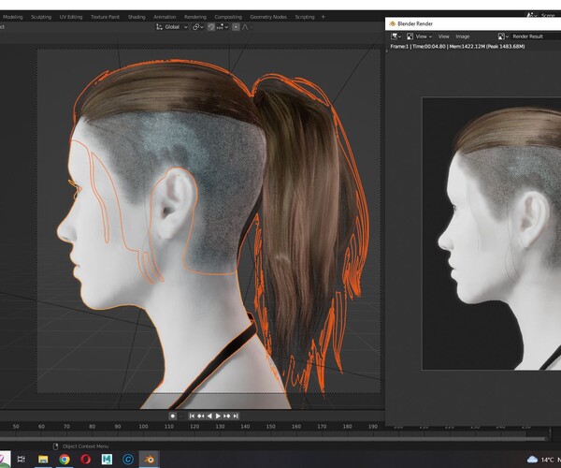Click the rendered head thumbnail in render window
This screenshot has width=561, height=468.
(492, 233)
